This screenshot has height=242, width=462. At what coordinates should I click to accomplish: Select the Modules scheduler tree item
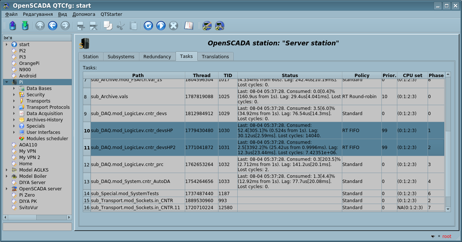pyautogui.click(x=47, y=139)
